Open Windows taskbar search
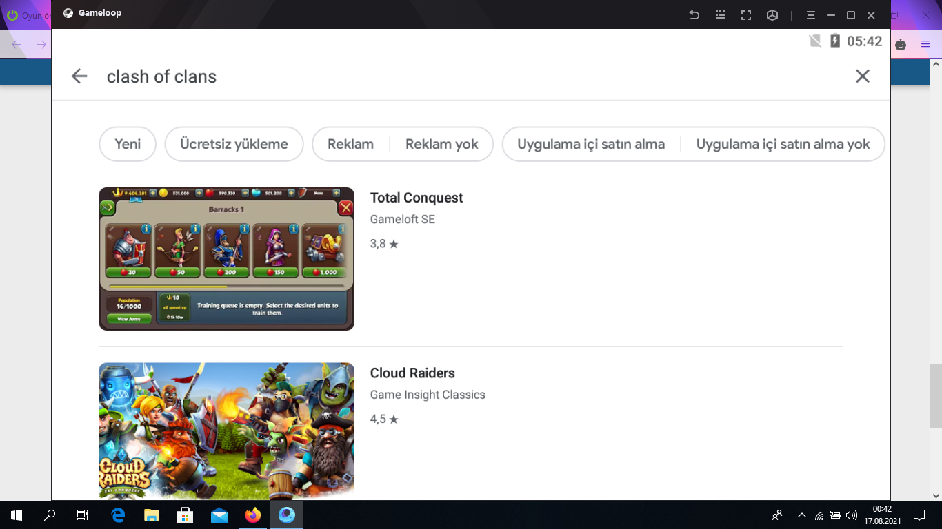942x529 pixels. coord(50,515)
